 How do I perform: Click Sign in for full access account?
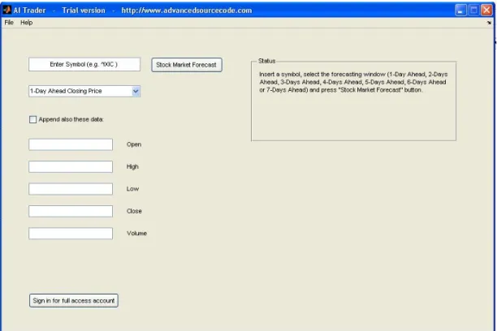click(x=74, y=301)
